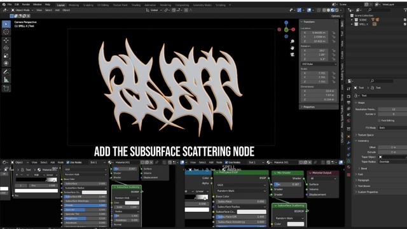
Task: Click the red X axis gizmo
Action: click(x=293, y=30)
